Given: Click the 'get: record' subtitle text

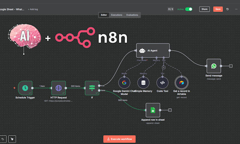Looking at the screenshot, I should click(181, 97).
